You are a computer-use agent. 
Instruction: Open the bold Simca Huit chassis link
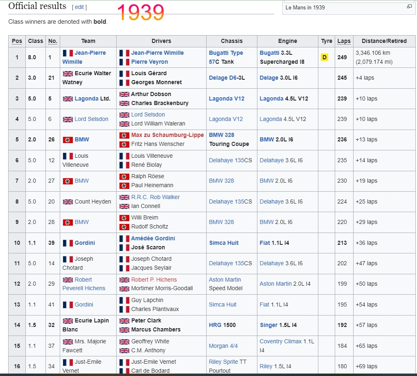[x=224, y=243]
